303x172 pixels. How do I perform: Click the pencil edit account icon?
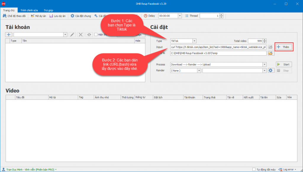coord(72,35)
